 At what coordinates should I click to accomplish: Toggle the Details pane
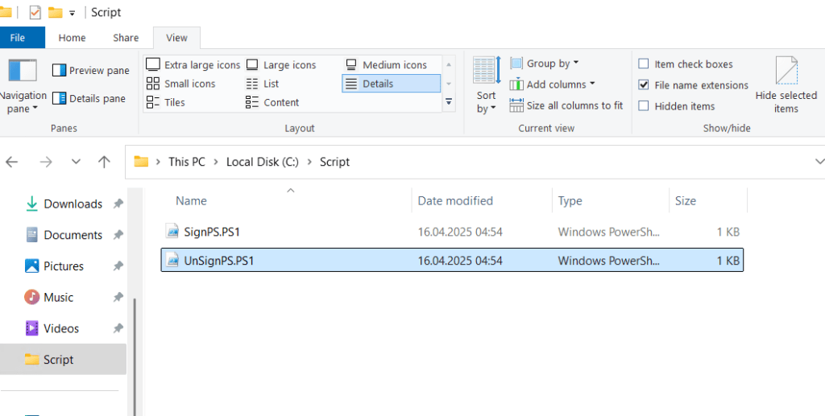[x=89, y=98]
